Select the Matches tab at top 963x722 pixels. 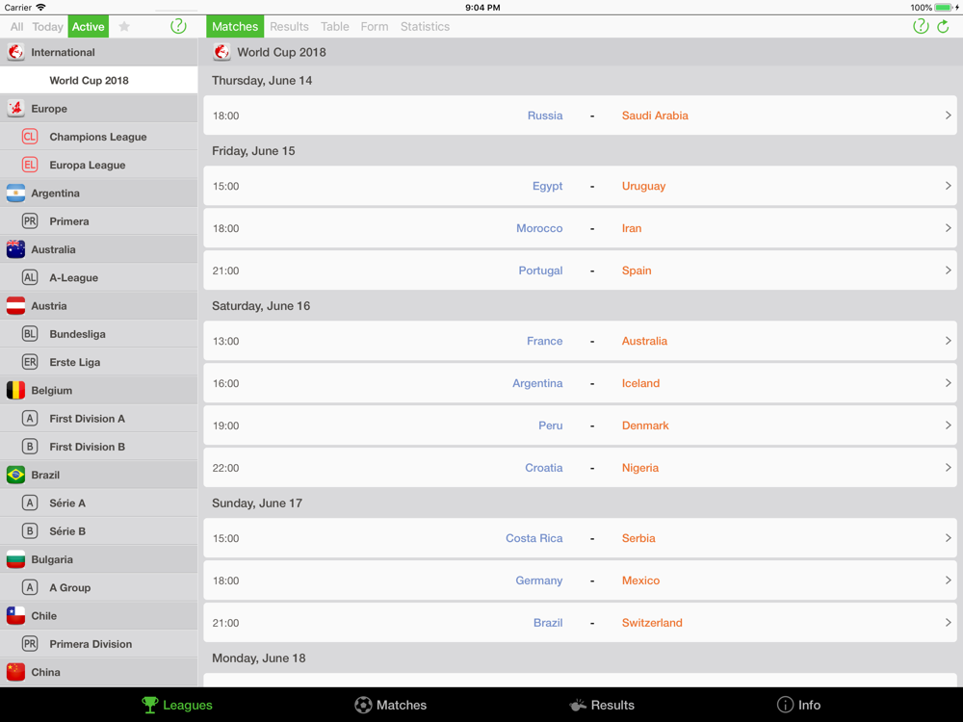pos(235,26)
